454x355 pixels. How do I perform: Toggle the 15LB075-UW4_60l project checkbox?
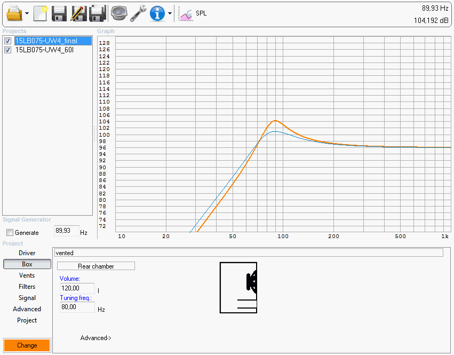tap(7, 50)
